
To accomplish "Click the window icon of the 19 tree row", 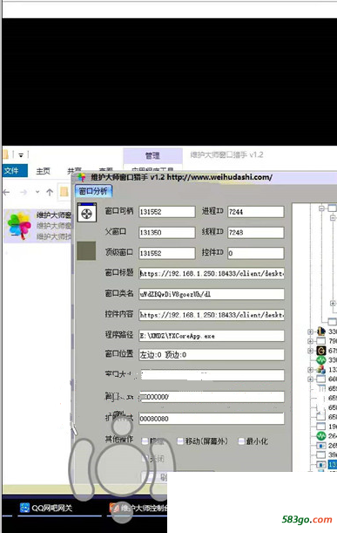I will pyautogui.click(x=321, y=427).
